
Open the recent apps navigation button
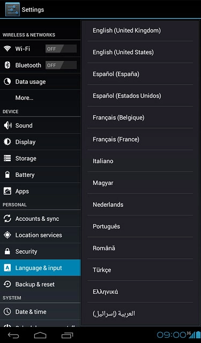coord(67,335)
